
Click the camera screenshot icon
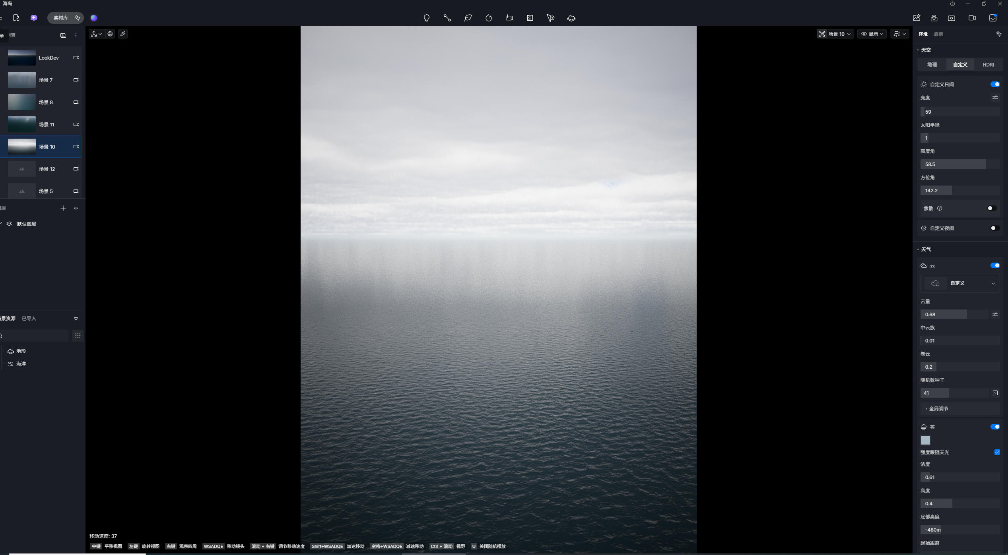(x=951, y=18)
